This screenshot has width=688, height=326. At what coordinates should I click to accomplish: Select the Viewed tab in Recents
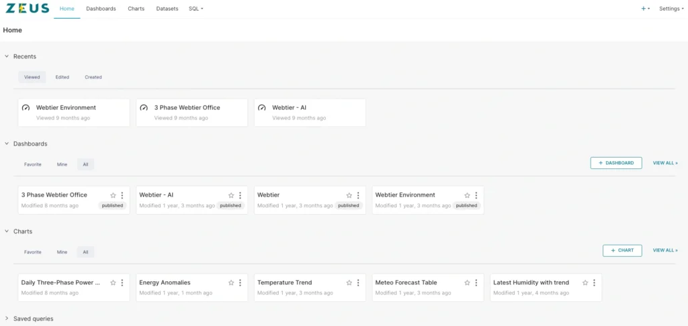tap(32, 77)
